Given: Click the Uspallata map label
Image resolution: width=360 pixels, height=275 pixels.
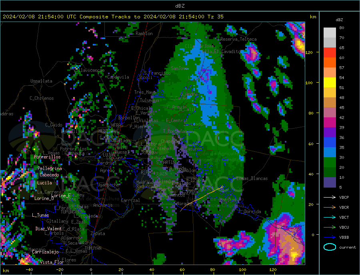Looking at the screenshot, I should (41, 81).
